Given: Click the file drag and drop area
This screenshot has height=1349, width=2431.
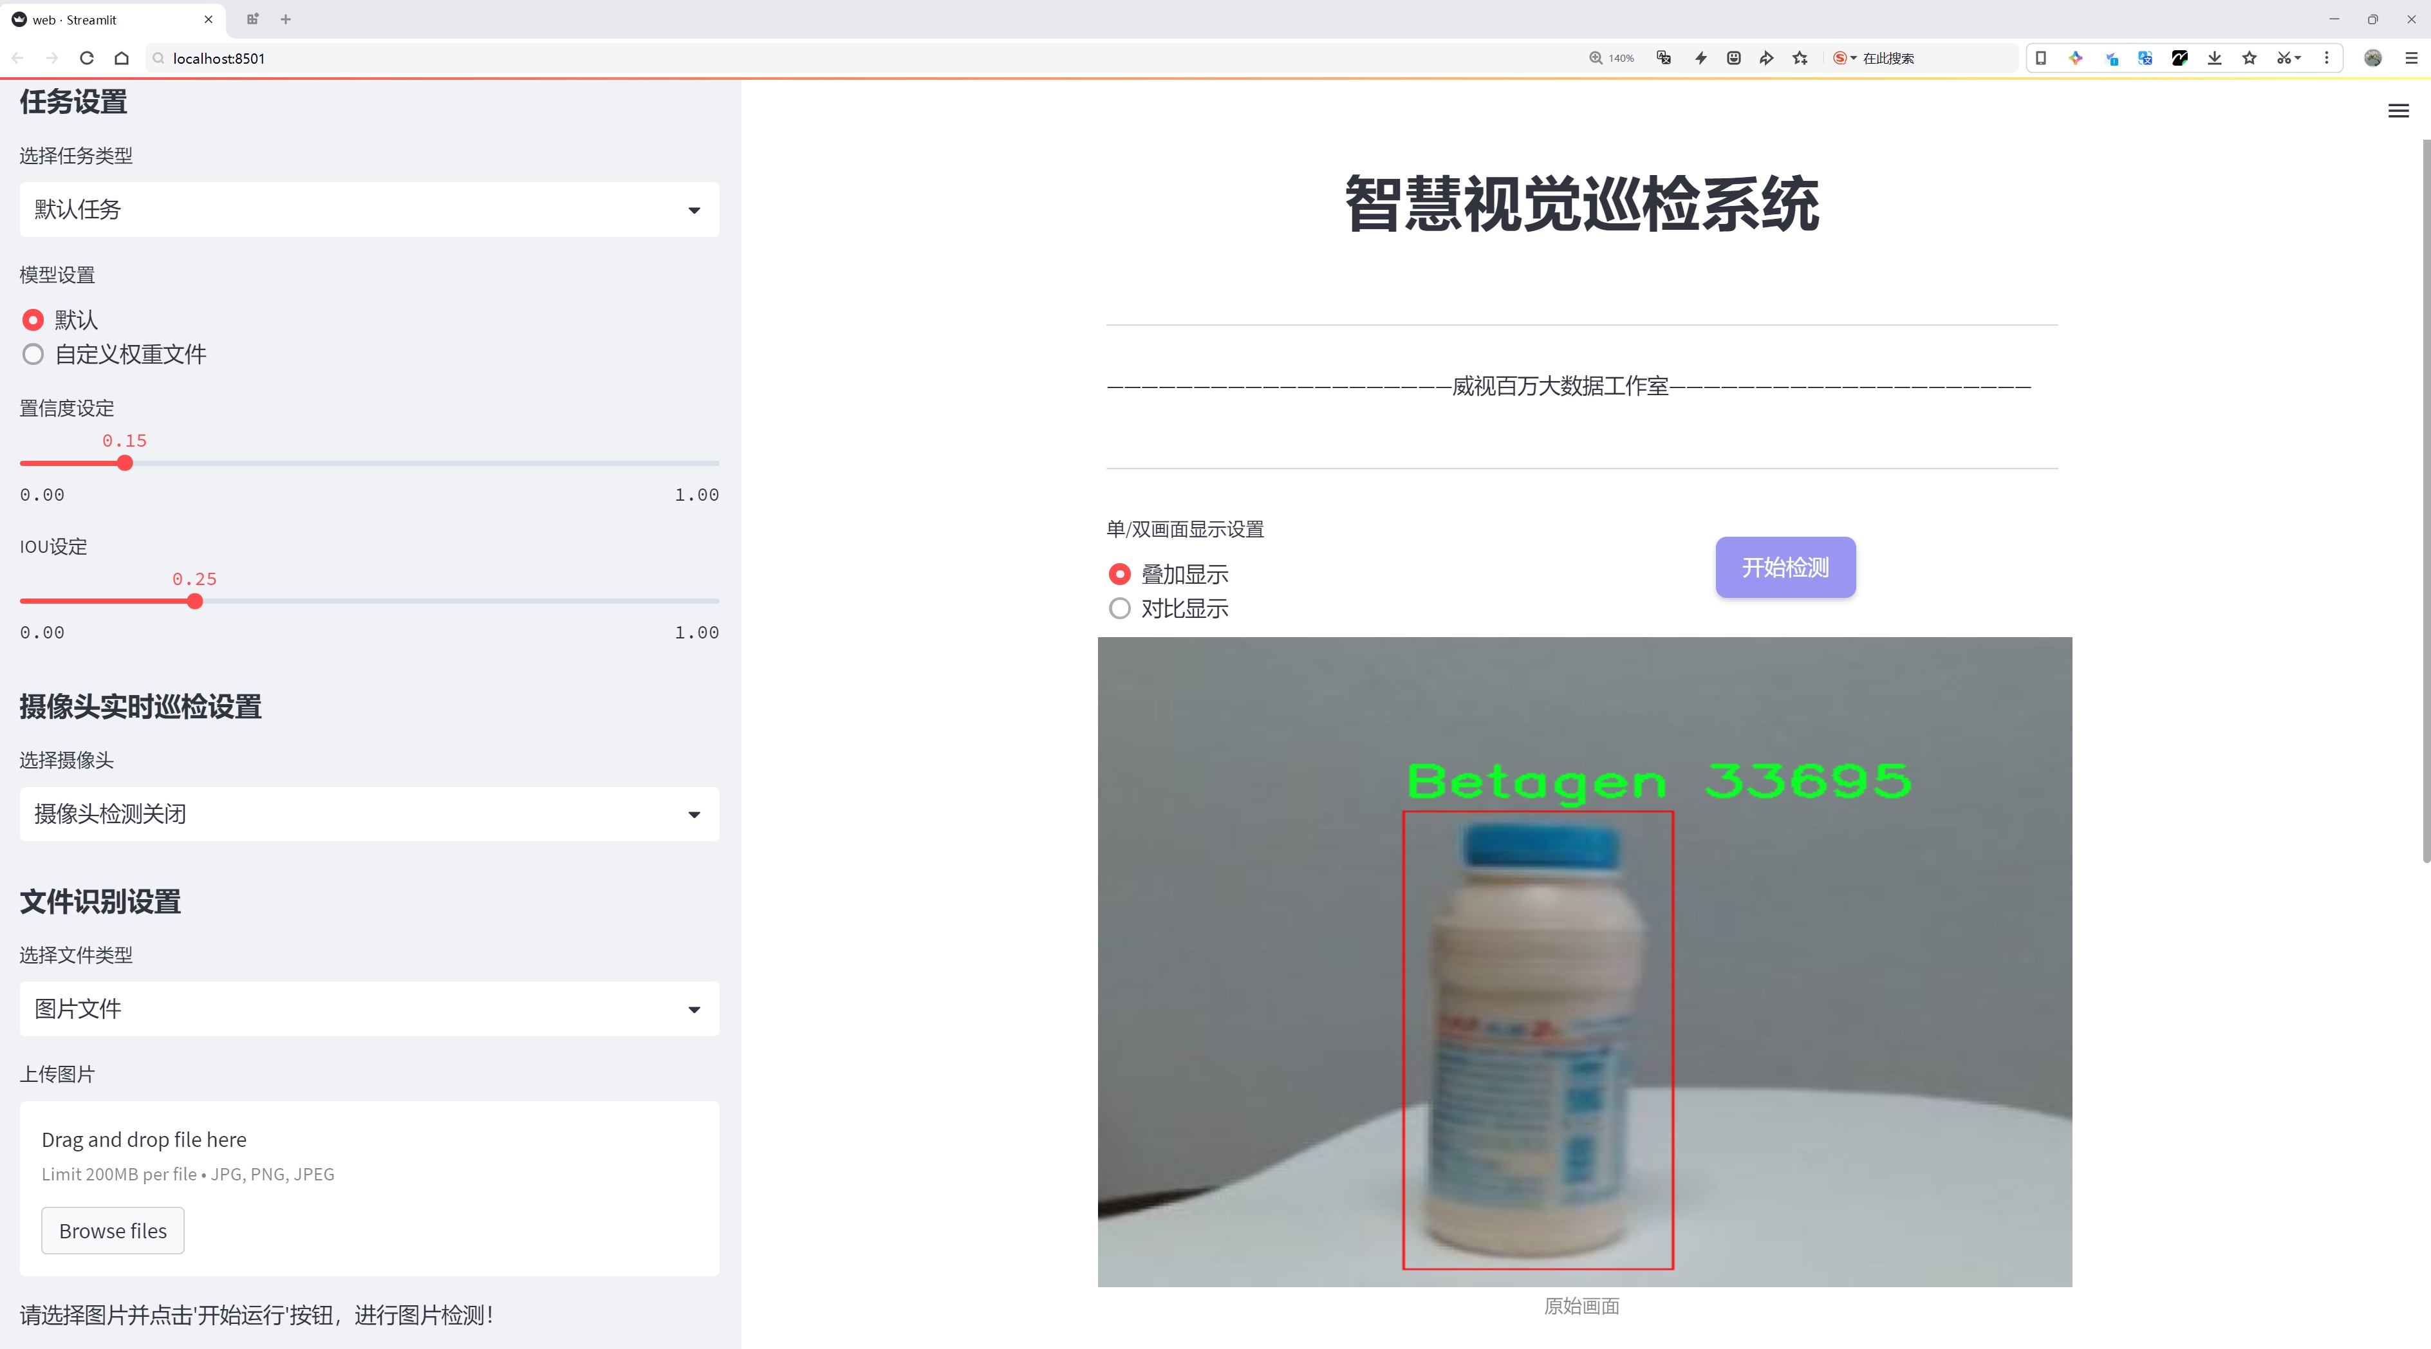Looking at the screenshot, I should [369, 1189].
